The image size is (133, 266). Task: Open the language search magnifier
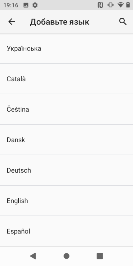(123, 22)
